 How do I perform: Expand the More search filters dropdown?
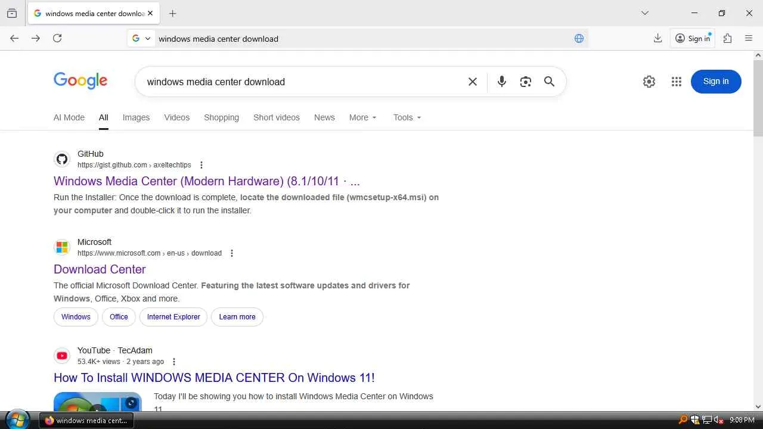[x=362, y=117]
